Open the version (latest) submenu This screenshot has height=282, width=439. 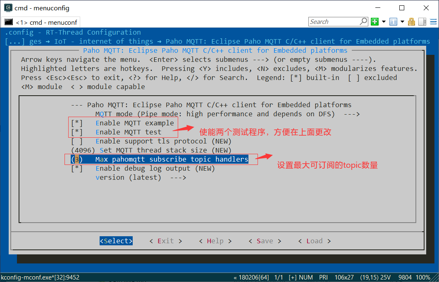[141, 178]
